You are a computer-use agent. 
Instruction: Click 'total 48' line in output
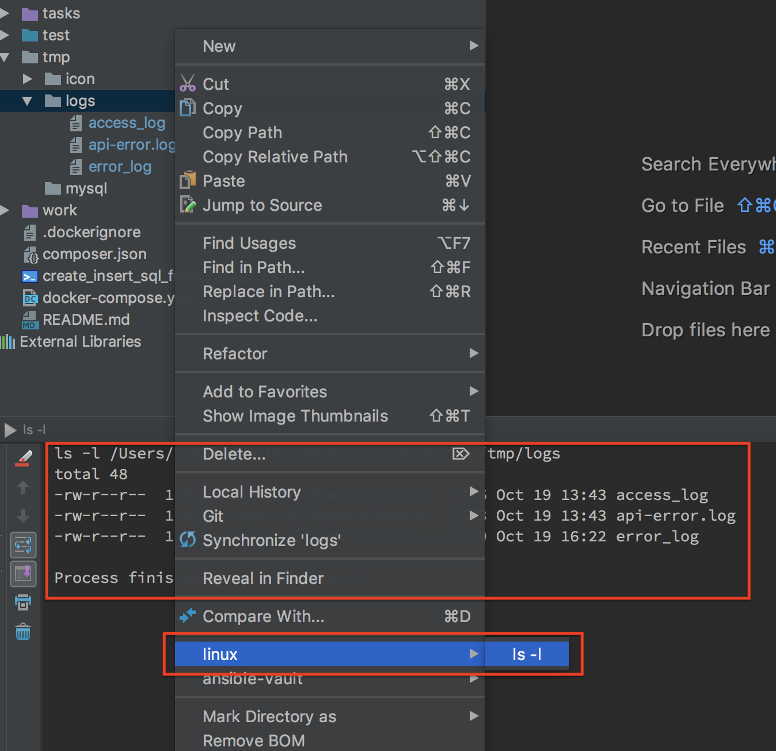point(91,474)
